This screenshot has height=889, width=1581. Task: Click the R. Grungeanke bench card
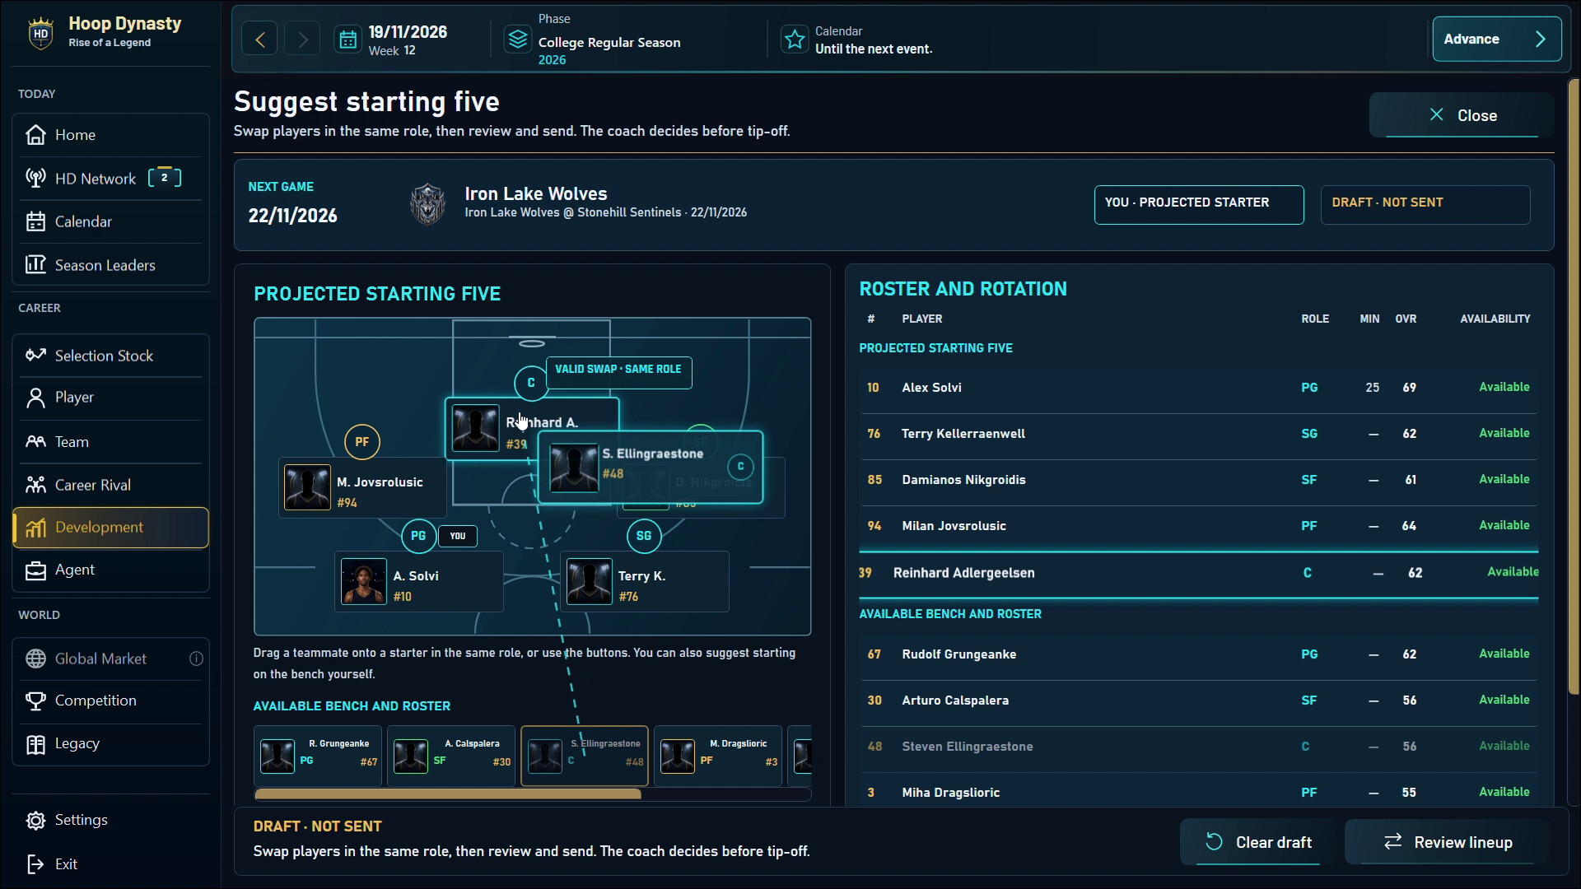(x=318, y=756)
